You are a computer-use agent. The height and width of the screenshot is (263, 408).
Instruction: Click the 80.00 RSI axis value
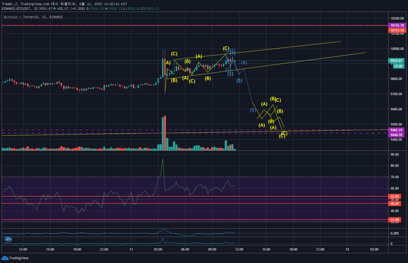(x=394, y=166)
